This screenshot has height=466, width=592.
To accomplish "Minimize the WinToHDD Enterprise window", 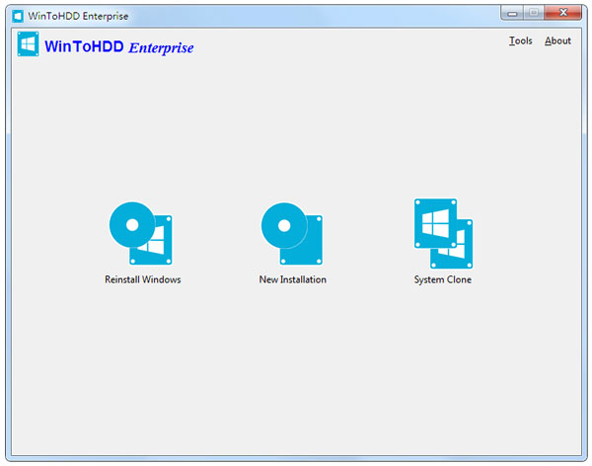I will tap(513, 13).
